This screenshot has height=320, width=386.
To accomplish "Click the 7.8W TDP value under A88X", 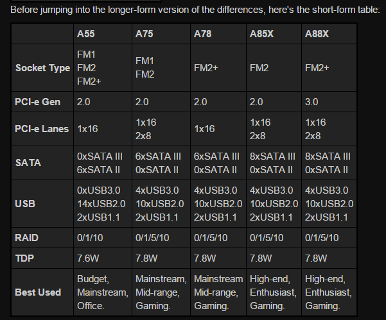I will click(329, 258).
